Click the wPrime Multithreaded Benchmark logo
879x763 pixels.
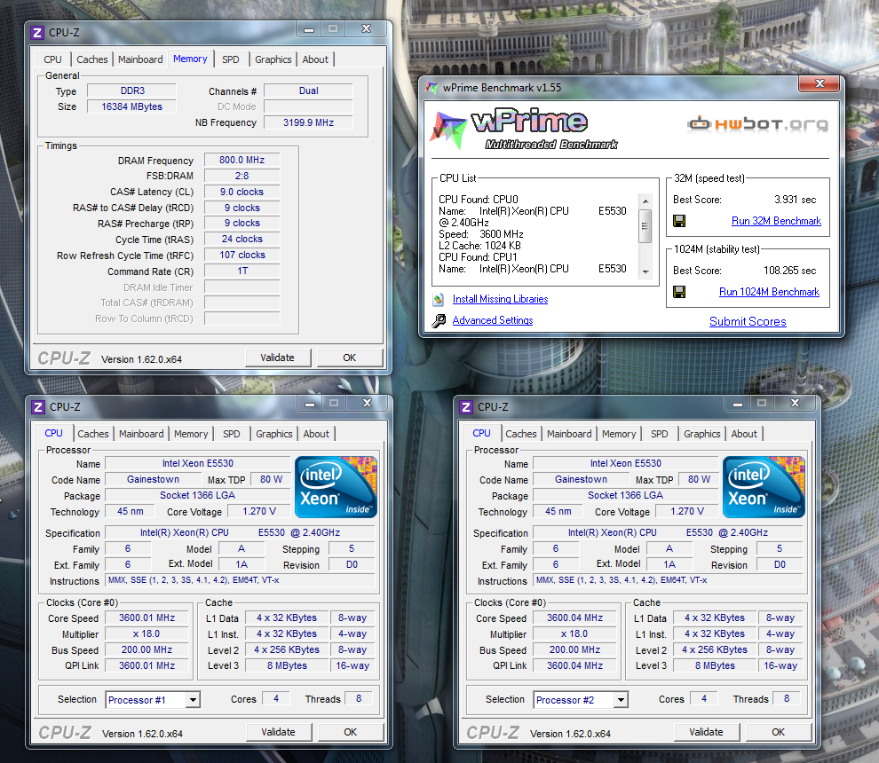(x=525, y=129)
